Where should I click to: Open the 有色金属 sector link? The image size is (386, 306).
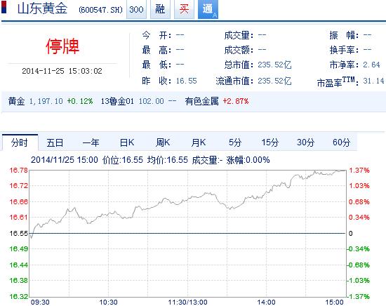click(202, 101)
